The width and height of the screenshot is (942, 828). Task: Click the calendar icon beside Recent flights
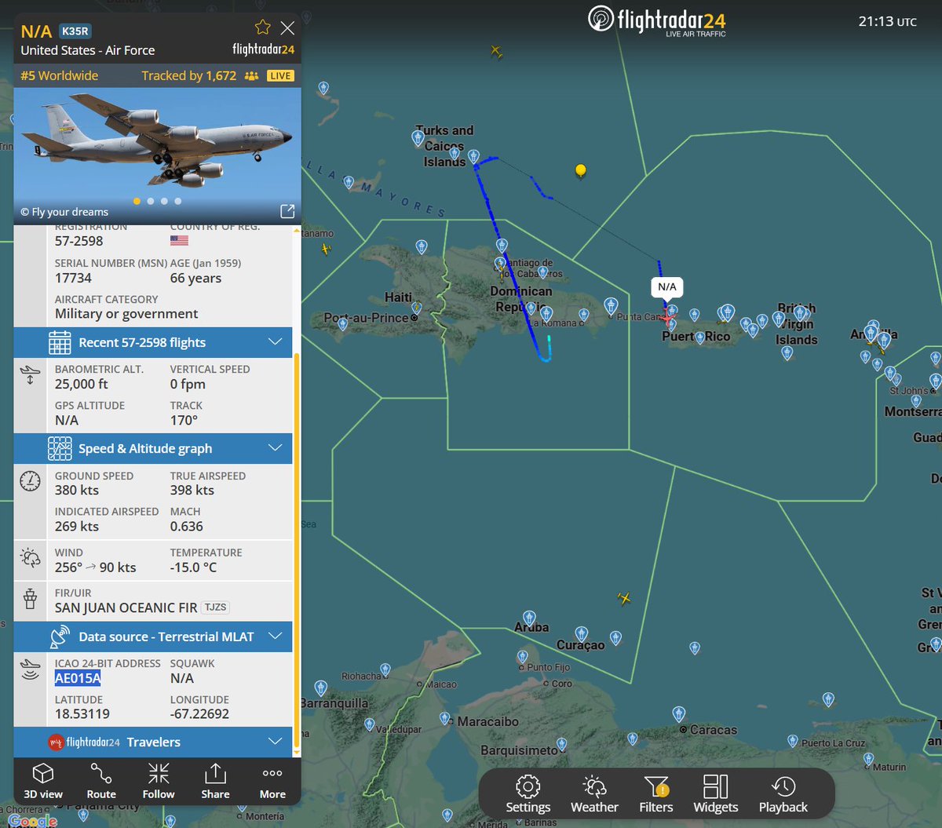pos(60,342)
